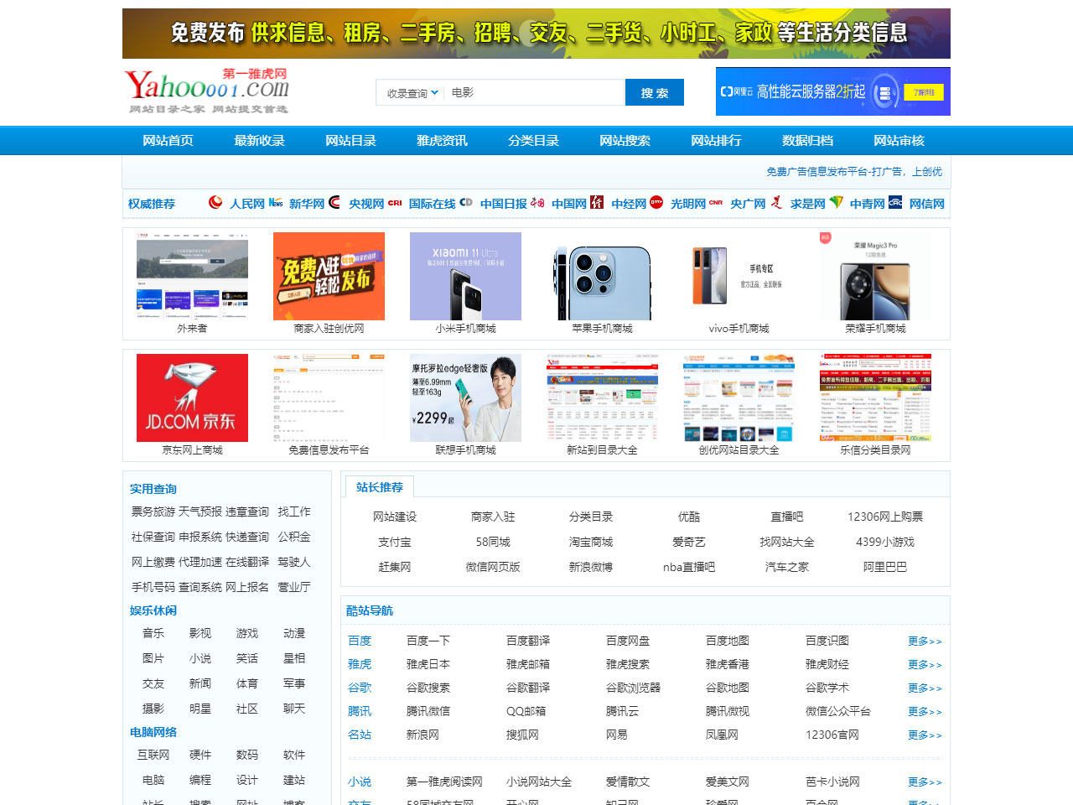1073x805 pixels.
Task: Open the 娱乐休闲 category heading
Action: [x=153, y=610]
